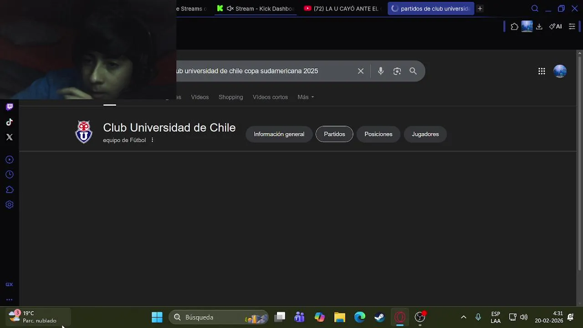This screenshot has height=328, width=583.
Task: Open OBS Studio from the taskbar
Action: (x=420, y=317)
